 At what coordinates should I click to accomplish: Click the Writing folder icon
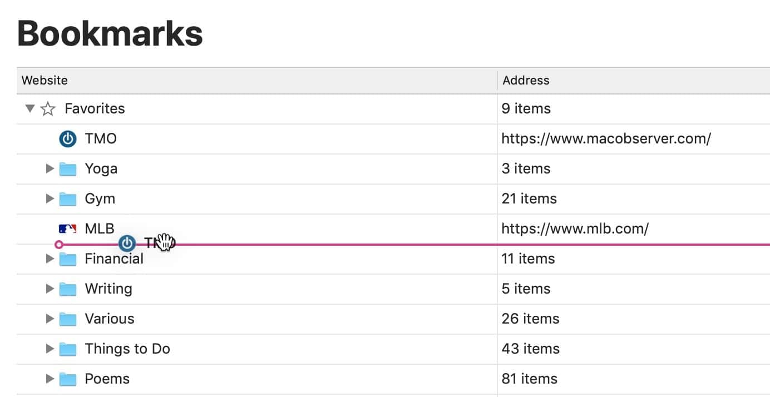click(x=67, y=289)
